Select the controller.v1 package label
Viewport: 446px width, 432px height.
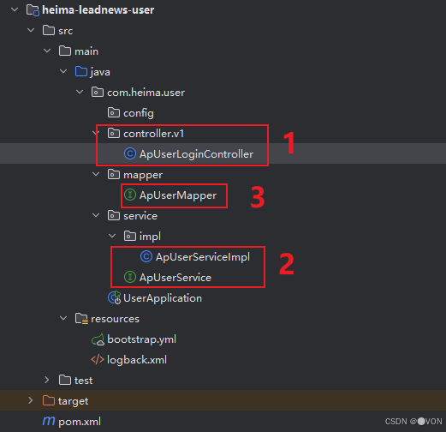154,134
